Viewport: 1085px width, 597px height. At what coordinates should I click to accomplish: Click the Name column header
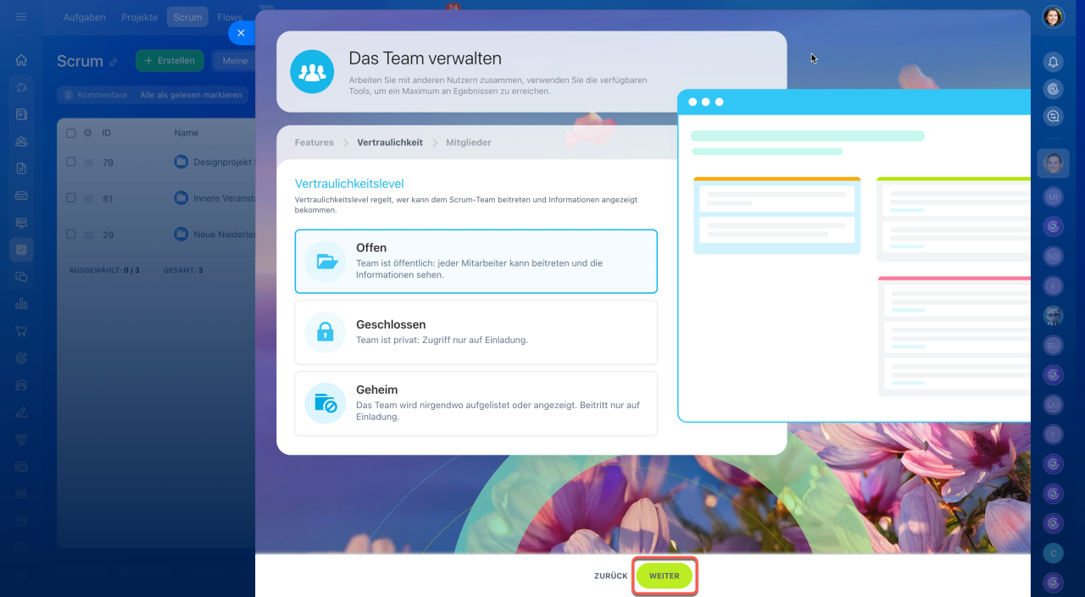tap(186, 133)
